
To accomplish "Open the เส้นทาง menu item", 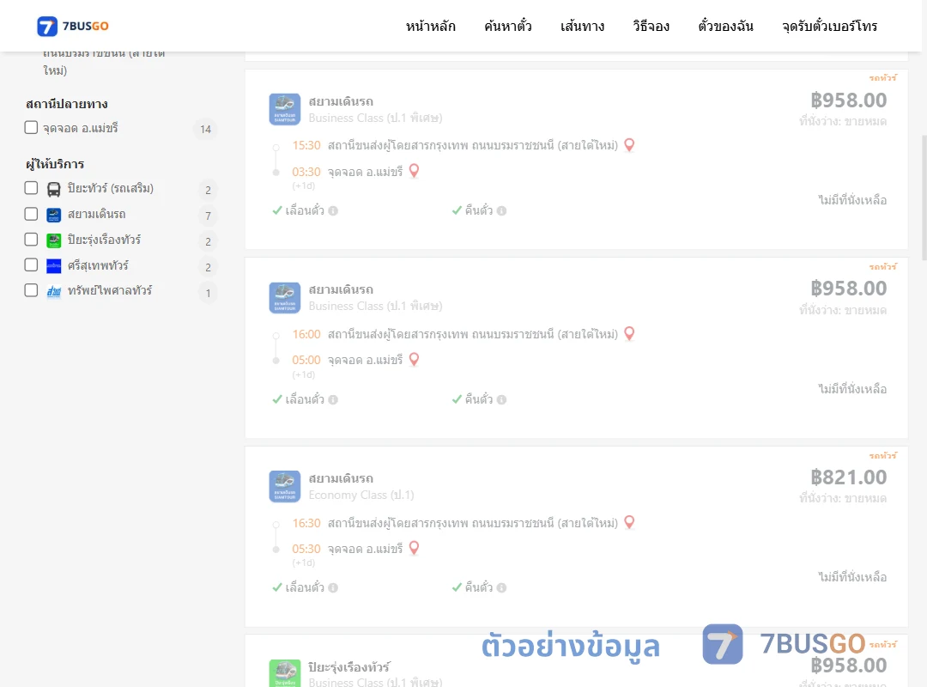I will pyautogui.click(x=582, y=26).
